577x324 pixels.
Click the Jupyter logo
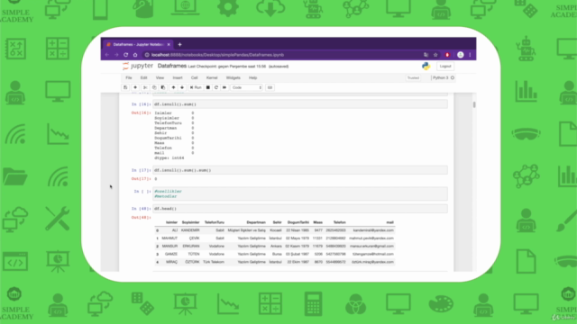(x=137, y=66)
